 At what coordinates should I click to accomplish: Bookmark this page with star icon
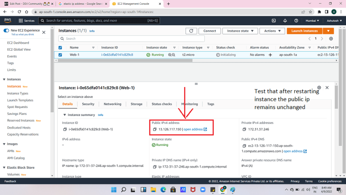point(310,12)
